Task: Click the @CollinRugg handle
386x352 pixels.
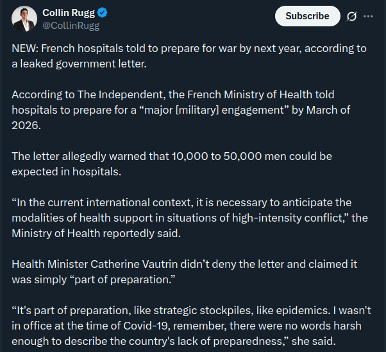Action: coord(71,26)
